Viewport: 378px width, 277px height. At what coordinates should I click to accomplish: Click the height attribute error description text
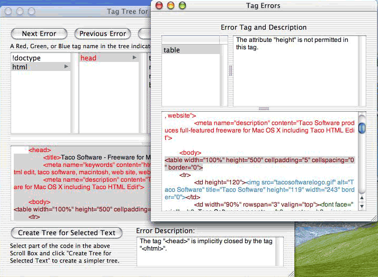(x=292, y=43)
